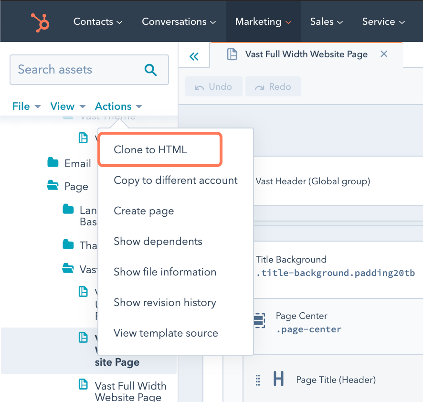Click the H header icon on Page Title module
This screenshot has width=423, height=402.
279,379
